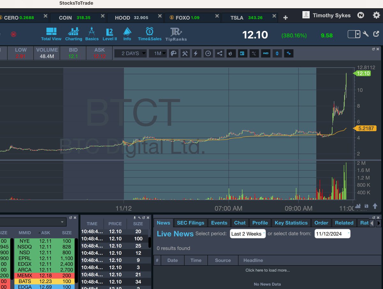Open Time&Sales panel wrench settings
The height and width of the screenshot is (289, 383).
tap(139, 218)
